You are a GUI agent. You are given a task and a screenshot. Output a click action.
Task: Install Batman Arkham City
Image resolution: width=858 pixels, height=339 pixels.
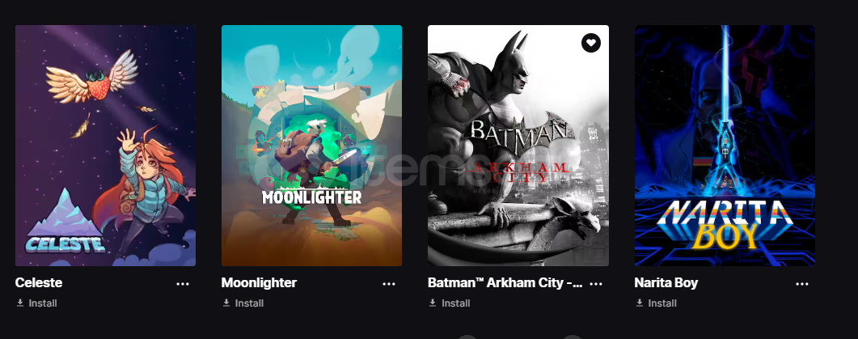pyautogui.click(x=456, y=303)
